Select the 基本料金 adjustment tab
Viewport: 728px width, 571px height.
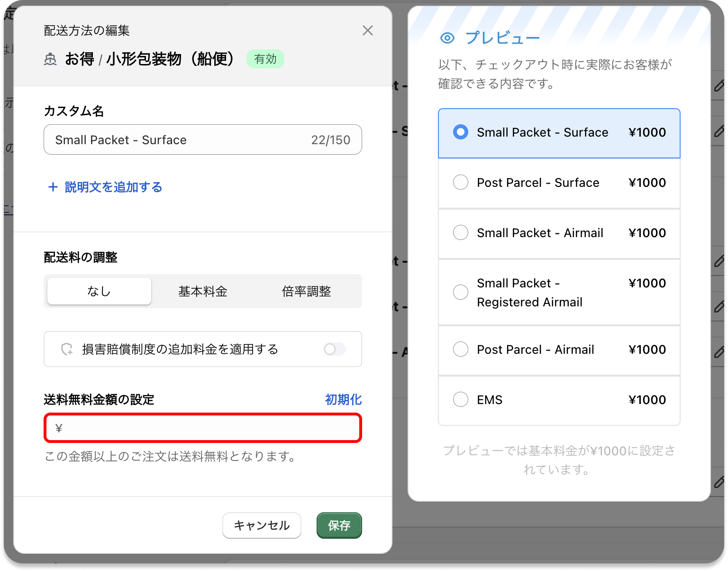click(202, 291)
